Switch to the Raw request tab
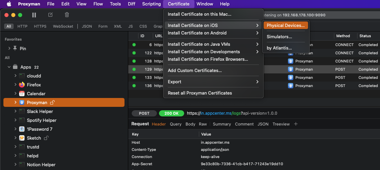Screen dimensions: 380x170 pos(203,124)
